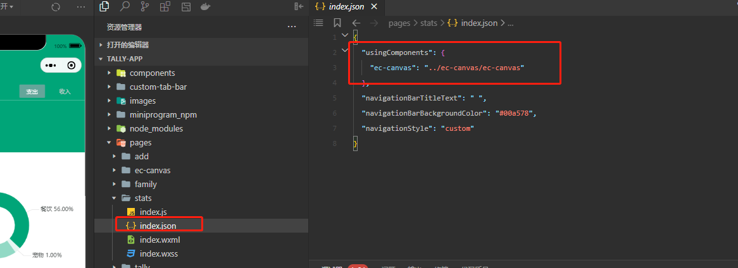
Task: Click the "navigationStyle" key
Action: point(397,128)
